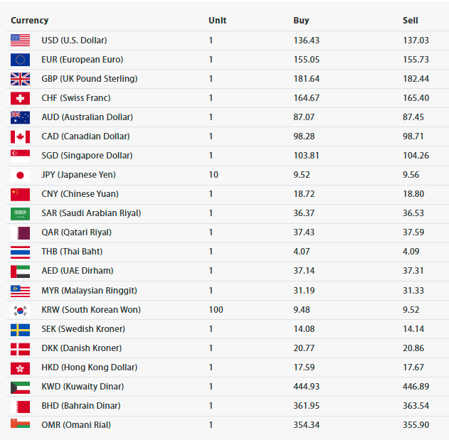Click the Sell column header
Image resolution: width=449 pixels, height=440 pixels.
point(410,21)
